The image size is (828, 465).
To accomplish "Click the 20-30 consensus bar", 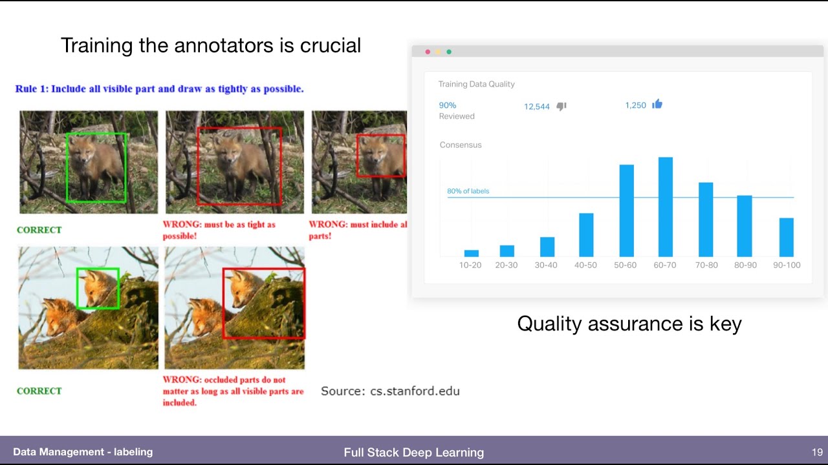I will (507, 251).
